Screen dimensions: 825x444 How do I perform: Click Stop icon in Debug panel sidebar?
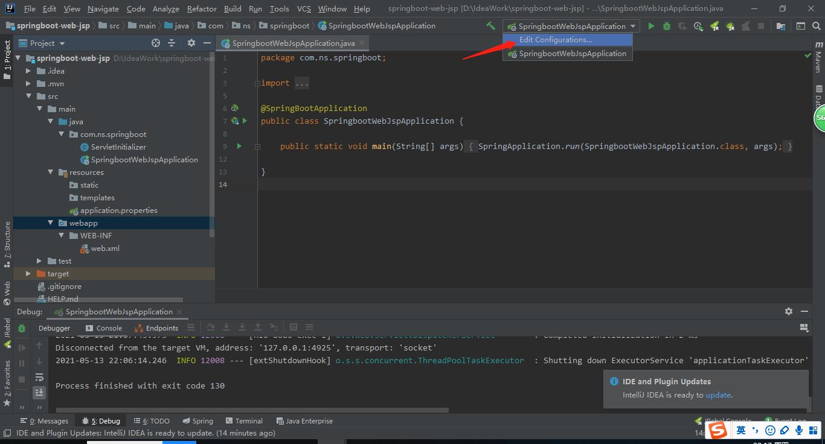tap(22, 379)
